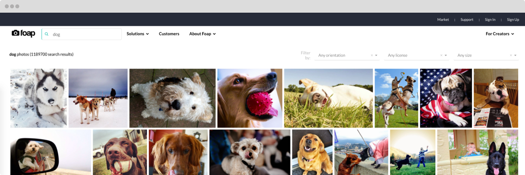Image resolution: width=525 pixels, height=175 pixels.
Task: Clear the Any license filter
Action: click(x=441, y=55)
